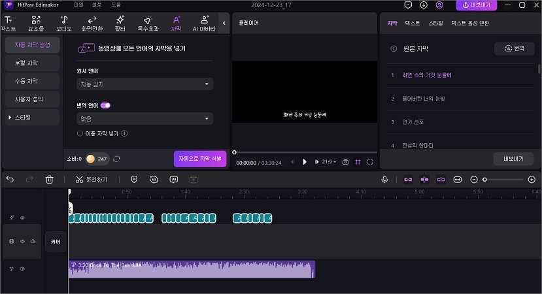Open the 오디오 (Audio) panel
This screenshot has width=542, height=294.
click(64, 24)
